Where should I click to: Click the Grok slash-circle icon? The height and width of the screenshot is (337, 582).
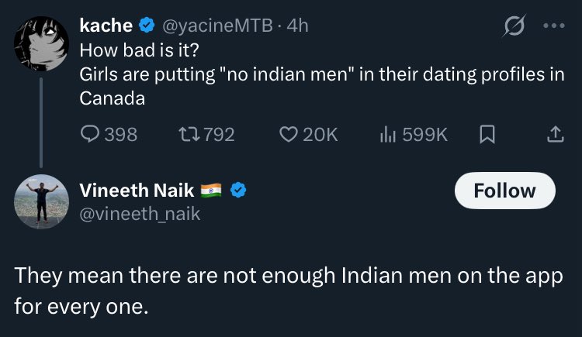pos(512,29)
